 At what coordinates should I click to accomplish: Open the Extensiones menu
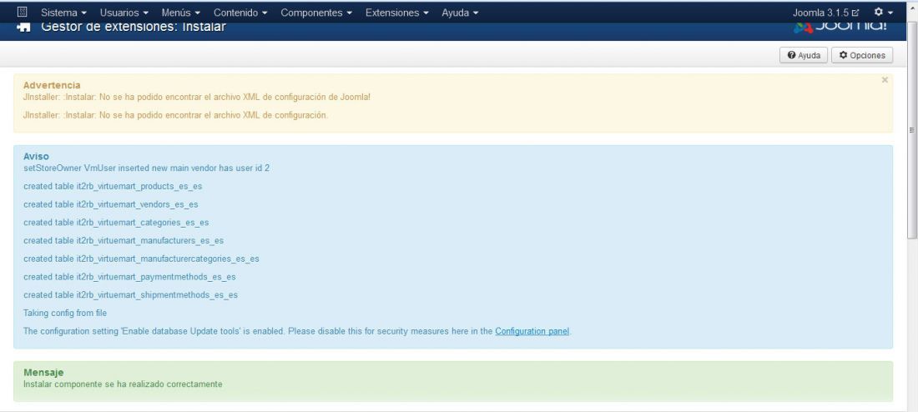pos(397,13)
